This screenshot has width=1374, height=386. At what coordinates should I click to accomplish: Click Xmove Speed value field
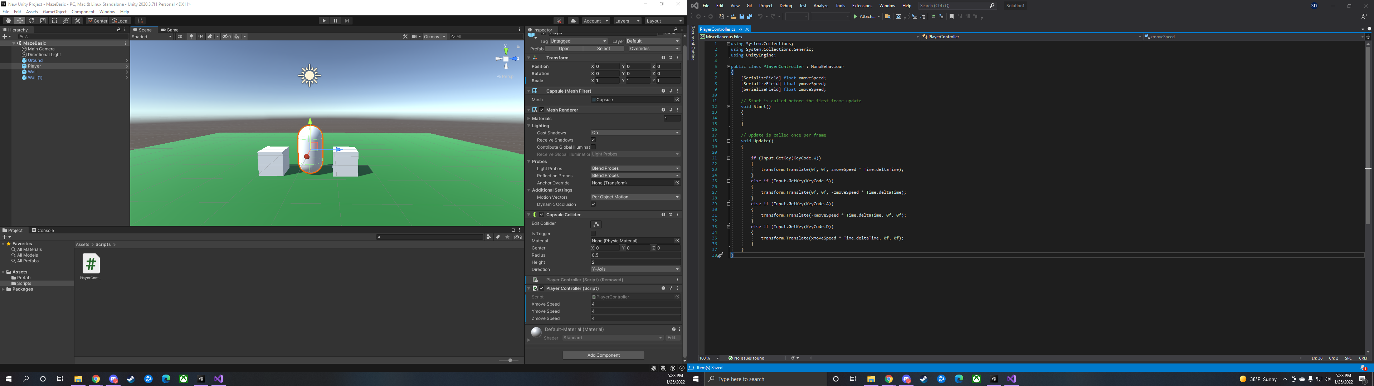[635, 305]
